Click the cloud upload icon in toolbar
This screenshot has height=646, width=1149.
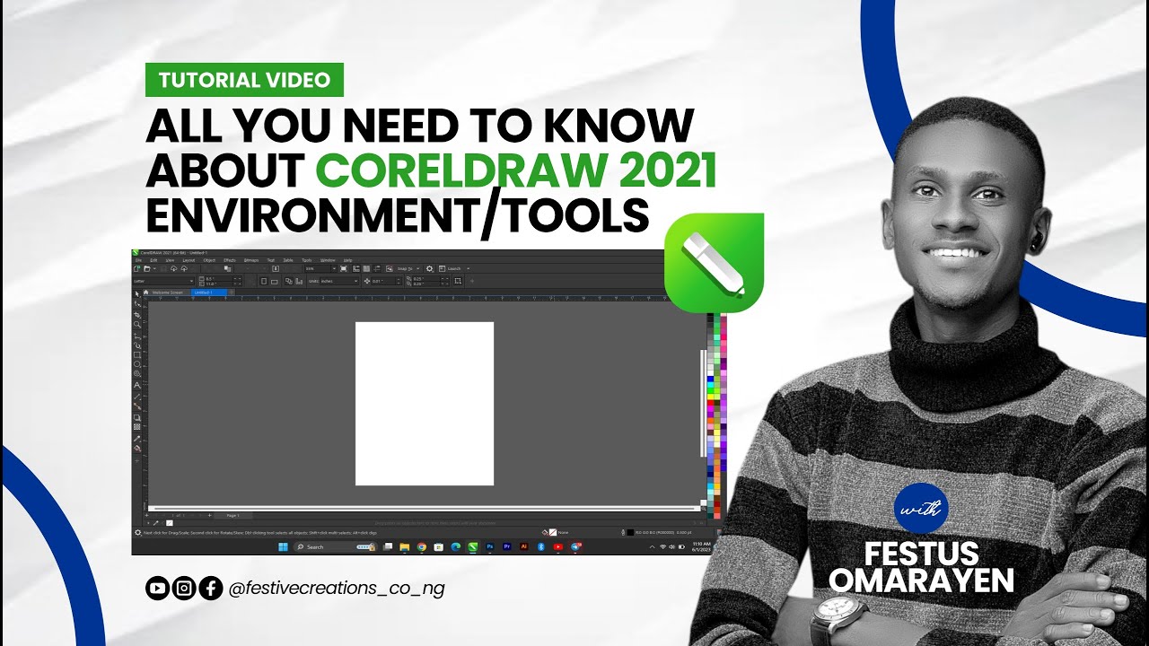coord(184,269)
